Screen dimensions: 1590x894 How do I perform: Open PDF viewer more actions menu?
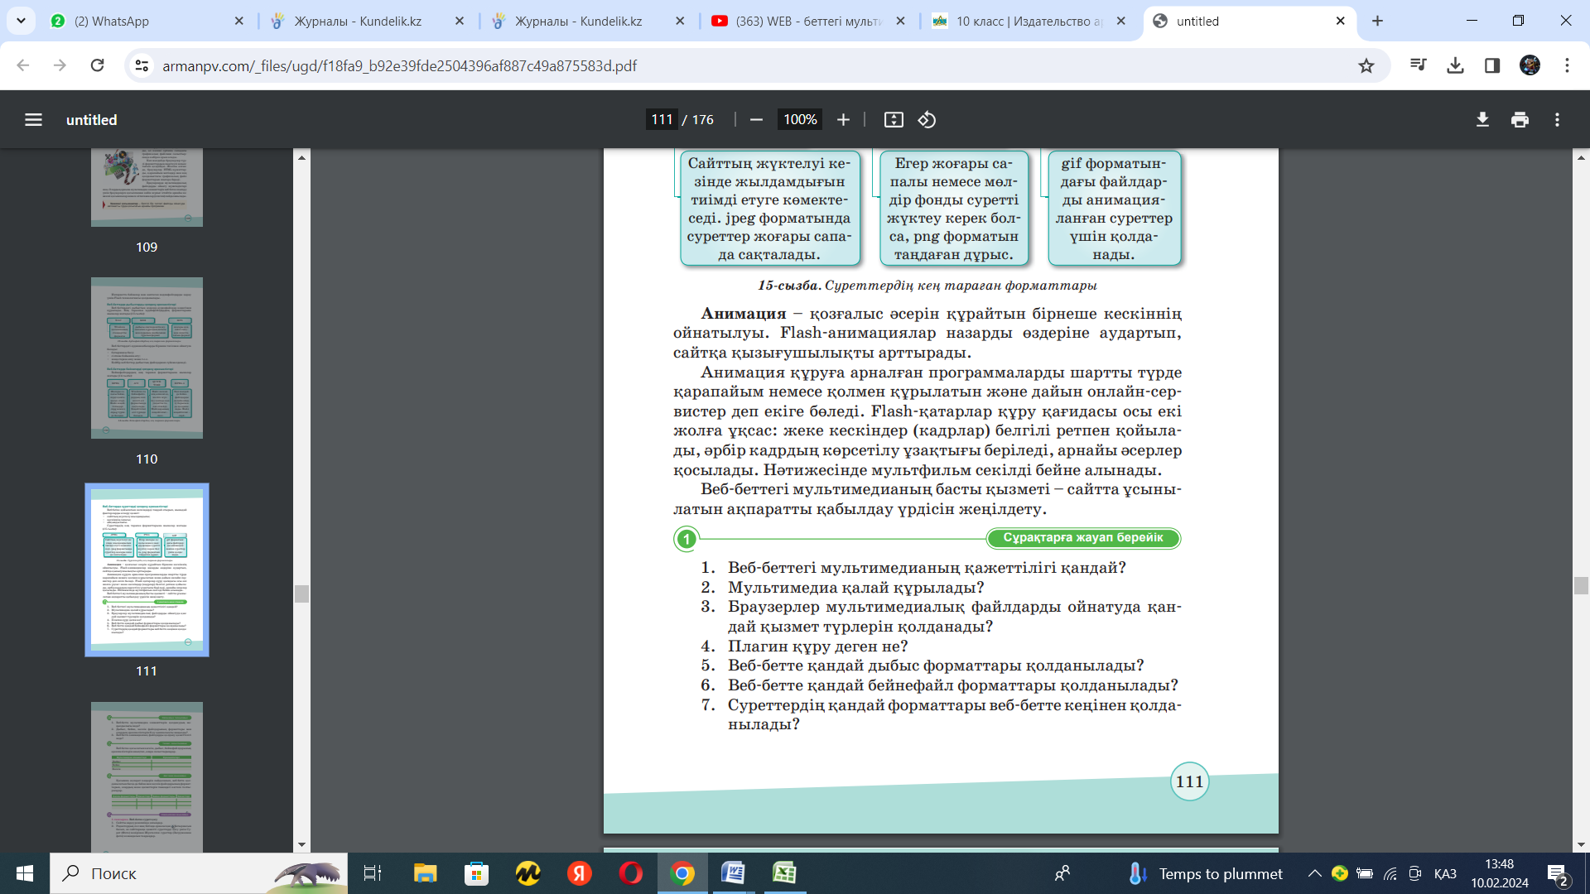1557,120
